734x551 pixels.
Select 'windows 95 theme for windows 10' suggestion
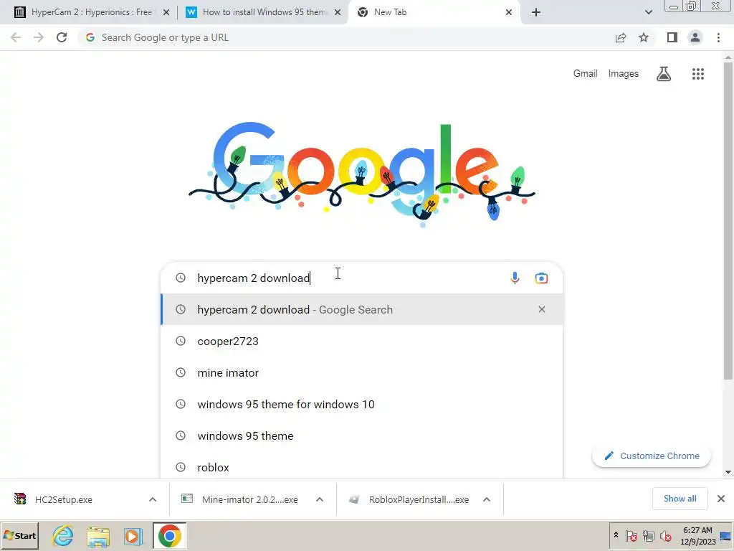(361, 404)
